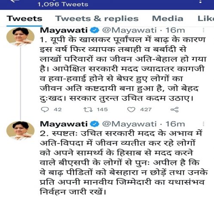214x197 pixels.
Task: Switch to the Tweets tab
Action: (24, 18)
